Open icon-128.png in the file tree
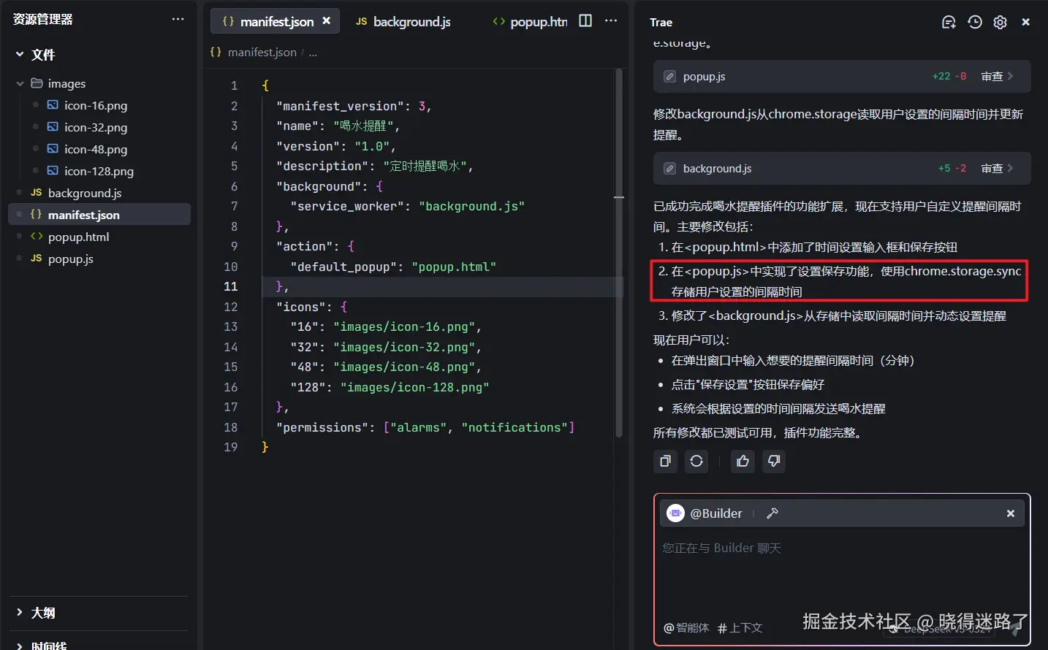The image size is (1048, 650). coord(99,171)
